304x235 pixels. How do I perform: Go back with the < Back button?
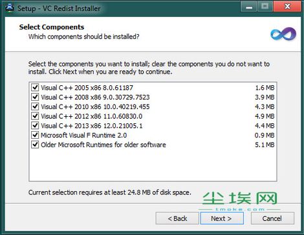tap(177, 218)
